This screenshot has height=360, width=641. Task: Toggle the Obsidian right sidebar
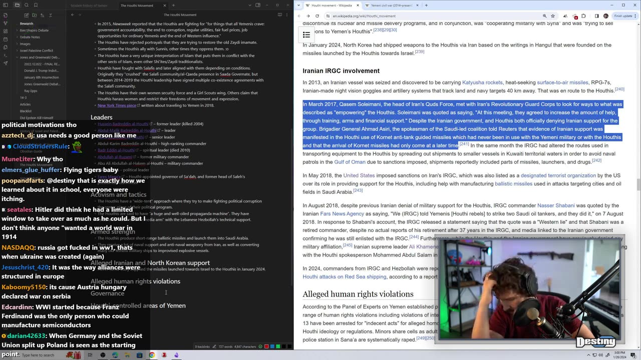coord(258,5)
